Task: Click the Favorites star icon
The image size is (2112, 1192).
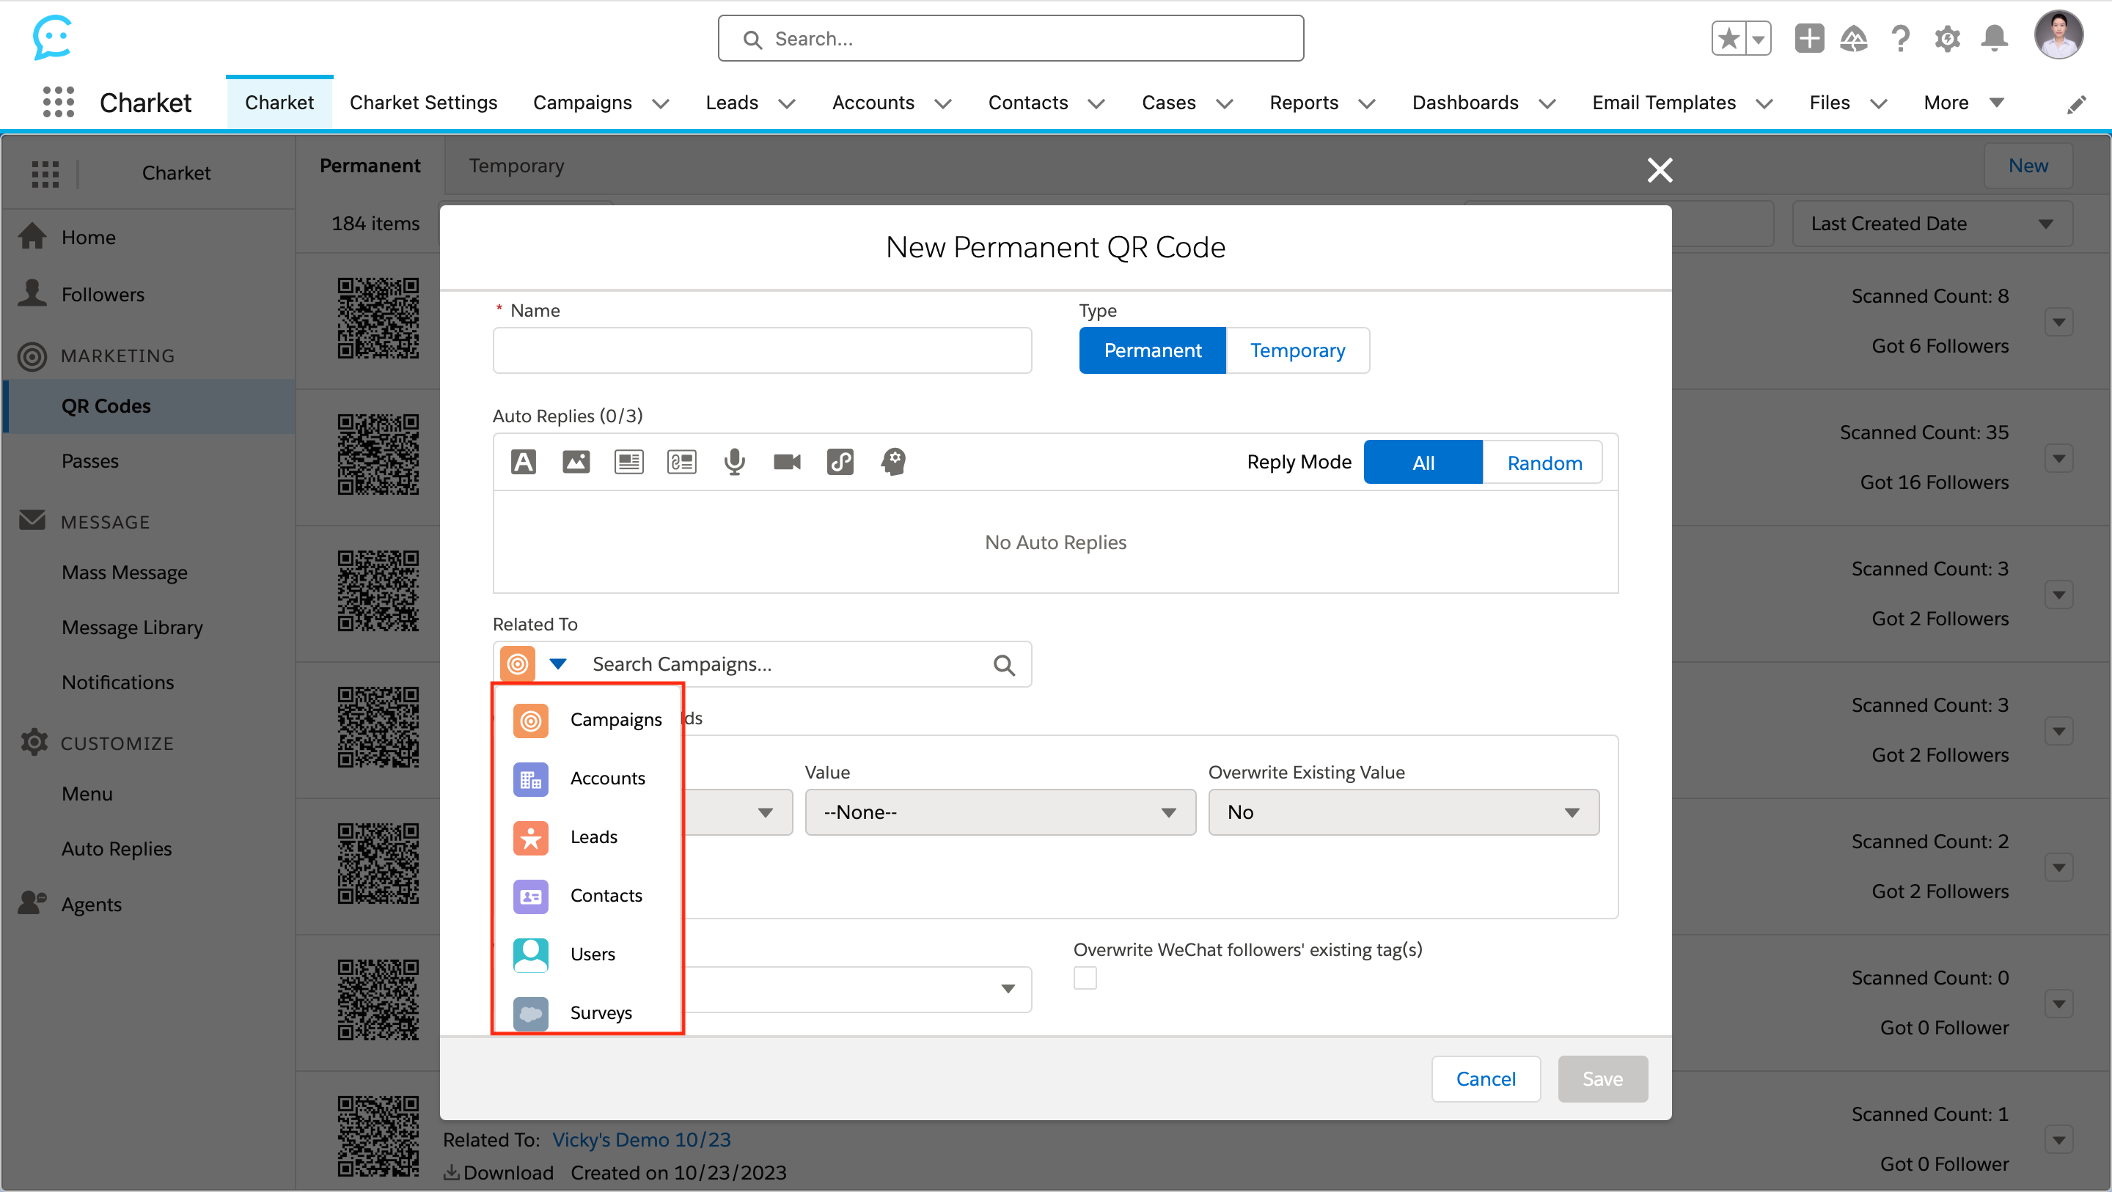Action: coord(1728,39)
